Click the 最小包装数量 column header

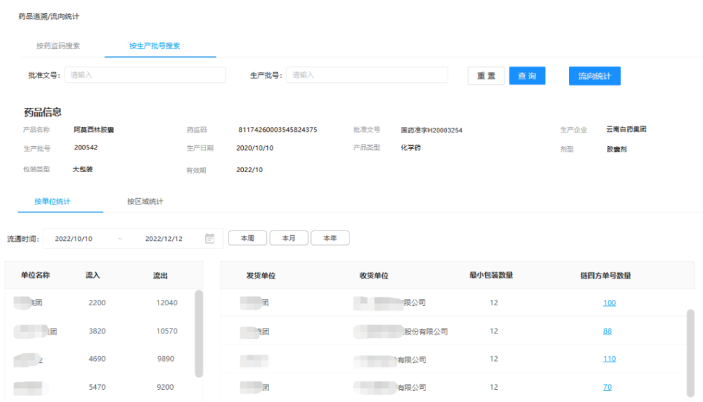pyautogui.click(x=491, y=275)
